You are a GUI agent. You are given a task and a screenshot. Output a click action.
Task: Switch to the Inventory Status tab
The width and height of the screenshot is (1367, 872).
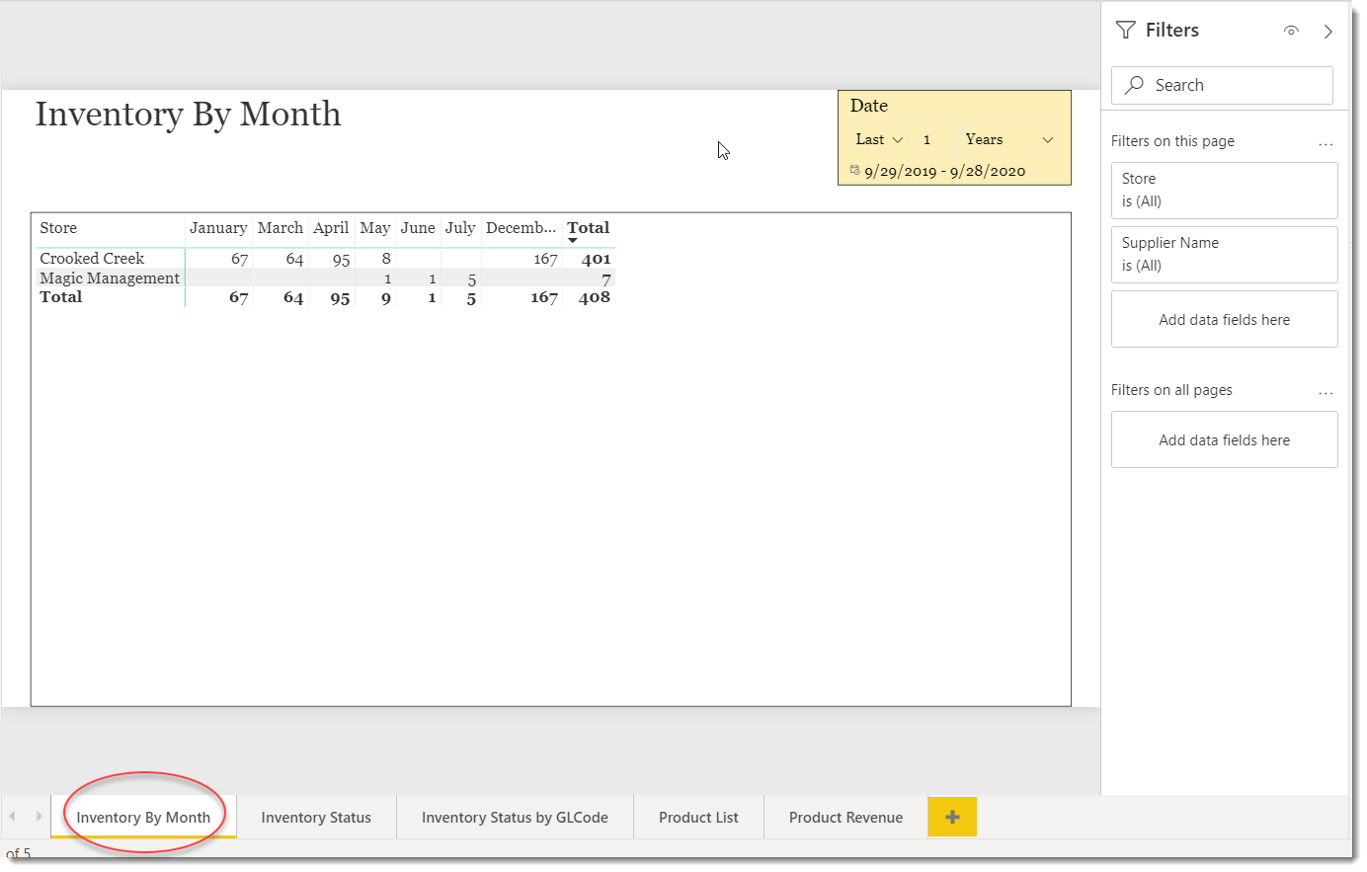pyautogui.click(x=316, y=817)
